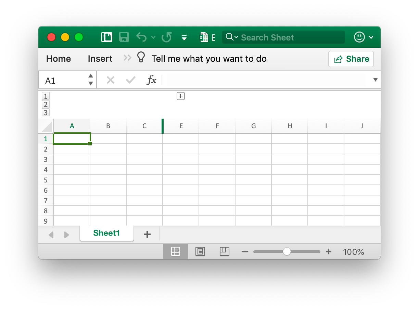Select column C header

point(144,126)
